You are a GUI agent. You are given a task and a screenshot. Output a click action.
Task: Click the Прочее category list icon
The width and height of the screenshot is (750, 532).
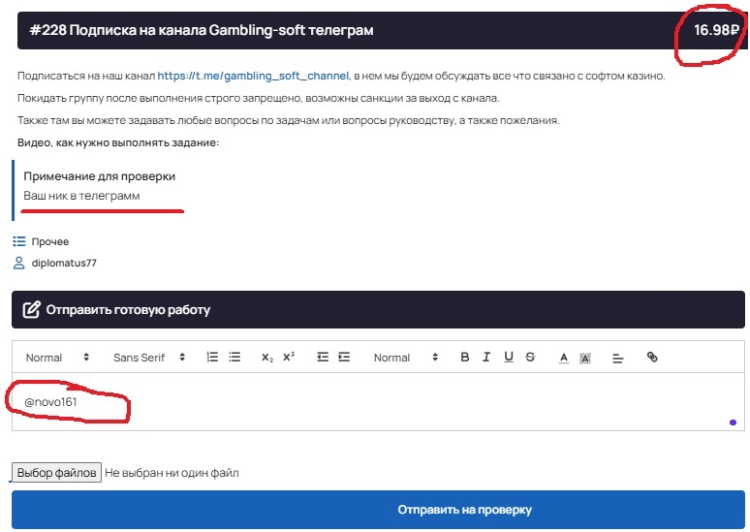click(x=19, y=241)
